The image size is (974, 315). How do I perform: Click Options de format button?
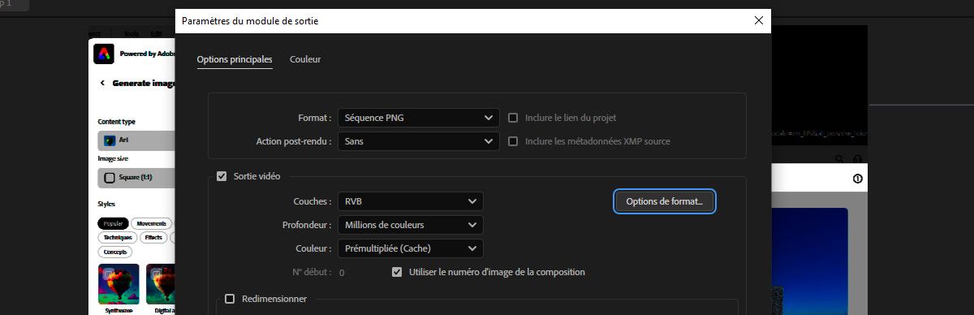tap(665, 201)
